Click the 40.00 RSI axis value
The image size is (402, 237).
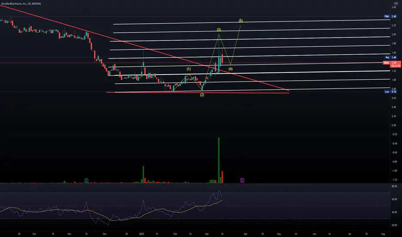pyautogui.click(x=394, y=212)
